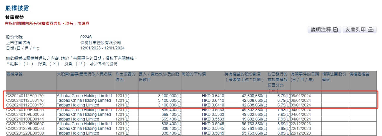Screen dimensions: 382x136
Task: Open event date 22/12/2023 for CS20231229E00507
Action: (301, 124)
